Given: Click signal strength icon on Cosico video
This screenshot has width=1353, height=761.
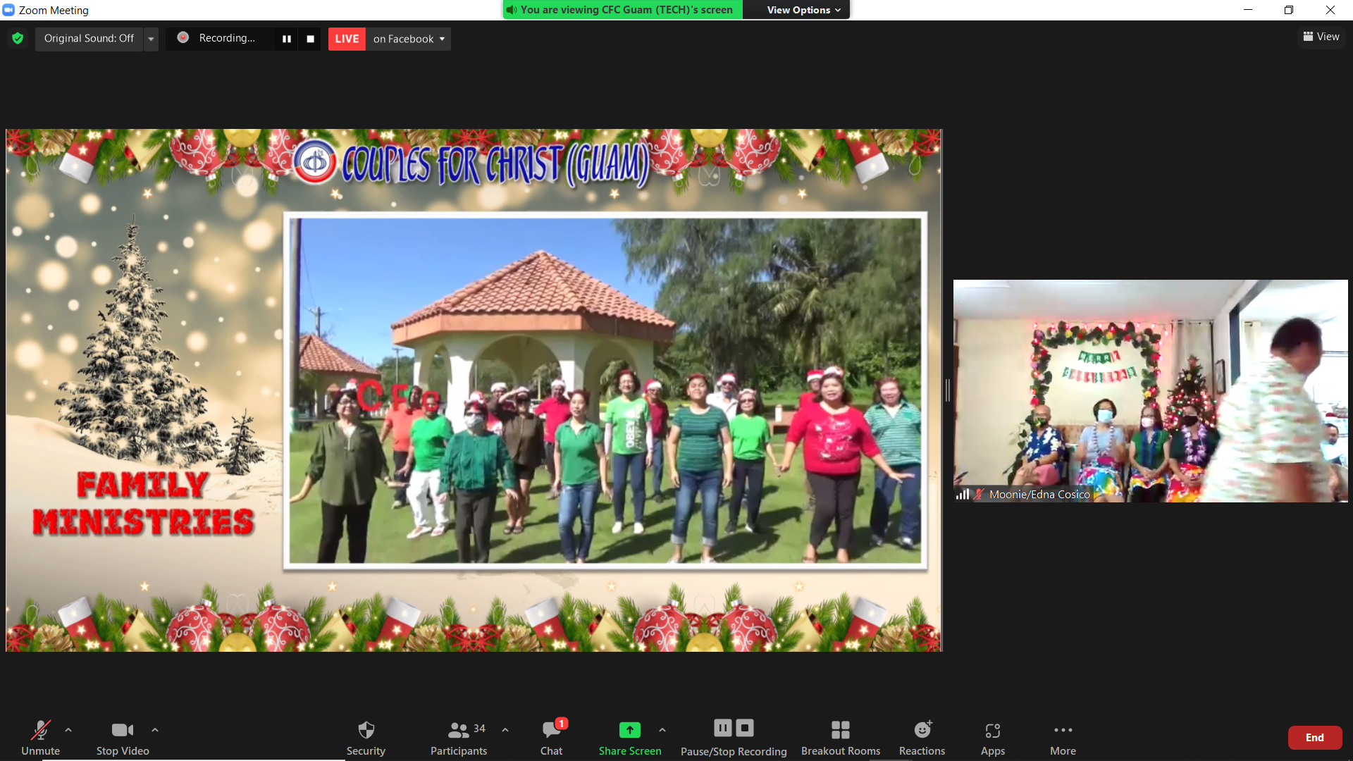Looking at the screenshot, I should 962,495.
